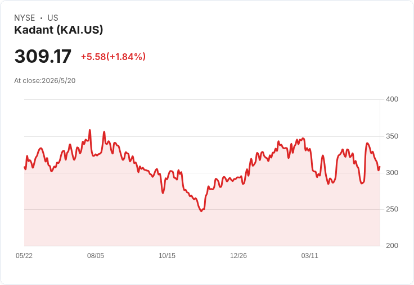Click the 350 price axis label
The image size is (414, 285).
click(392, 136)
